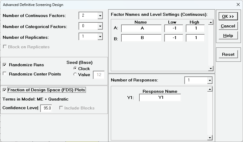Click the Confidence Level input box

(x=46, y=108)
